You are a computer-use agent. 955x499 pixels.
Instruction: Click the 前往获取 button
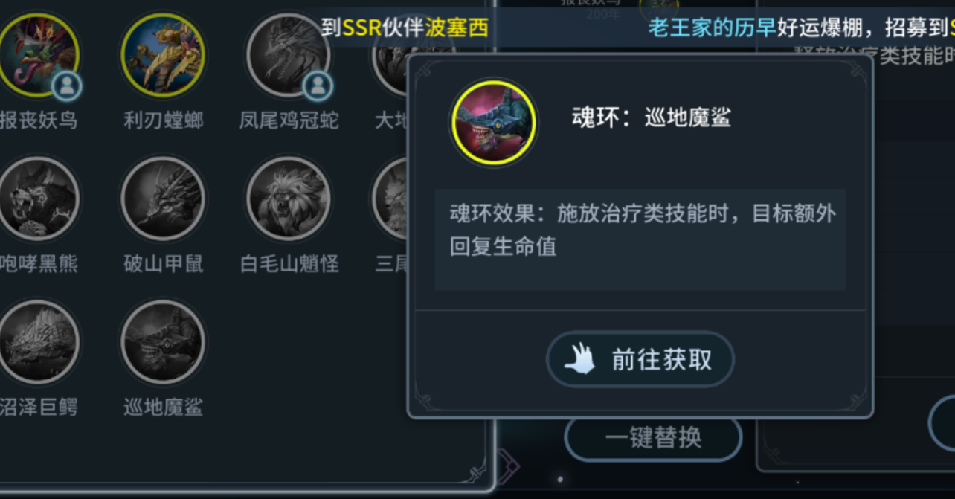click(x=640, y=360)
